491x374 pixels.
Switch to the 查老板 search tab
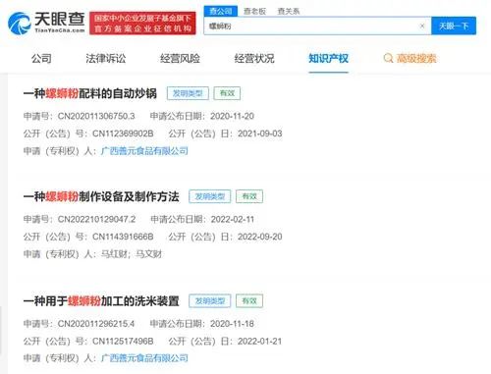pos(254,11)
